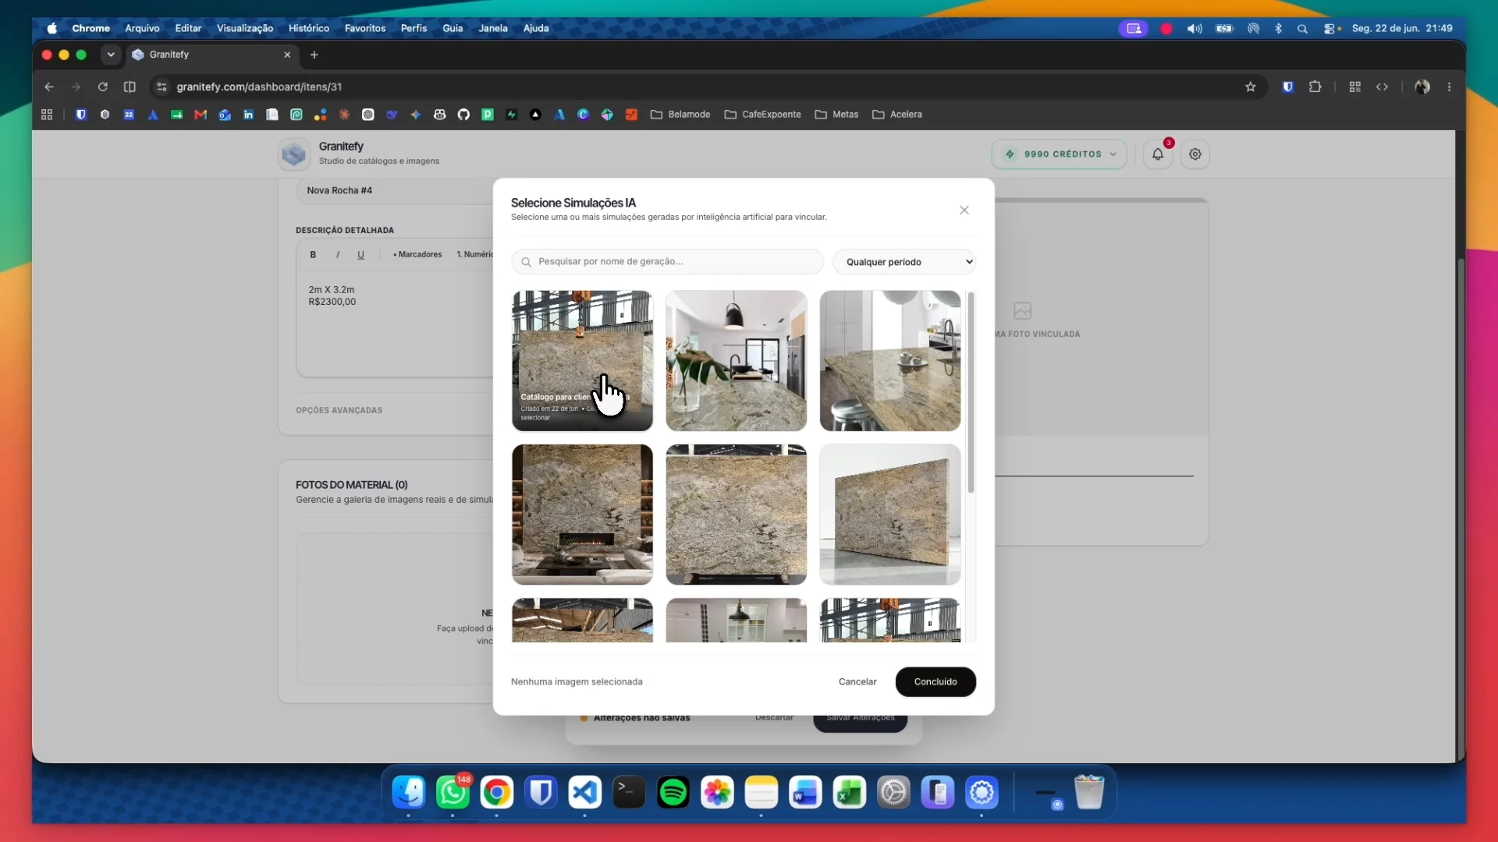Open the volume control in menu bar
This screenshot has width=1498, height=842.
point(1194,28)
